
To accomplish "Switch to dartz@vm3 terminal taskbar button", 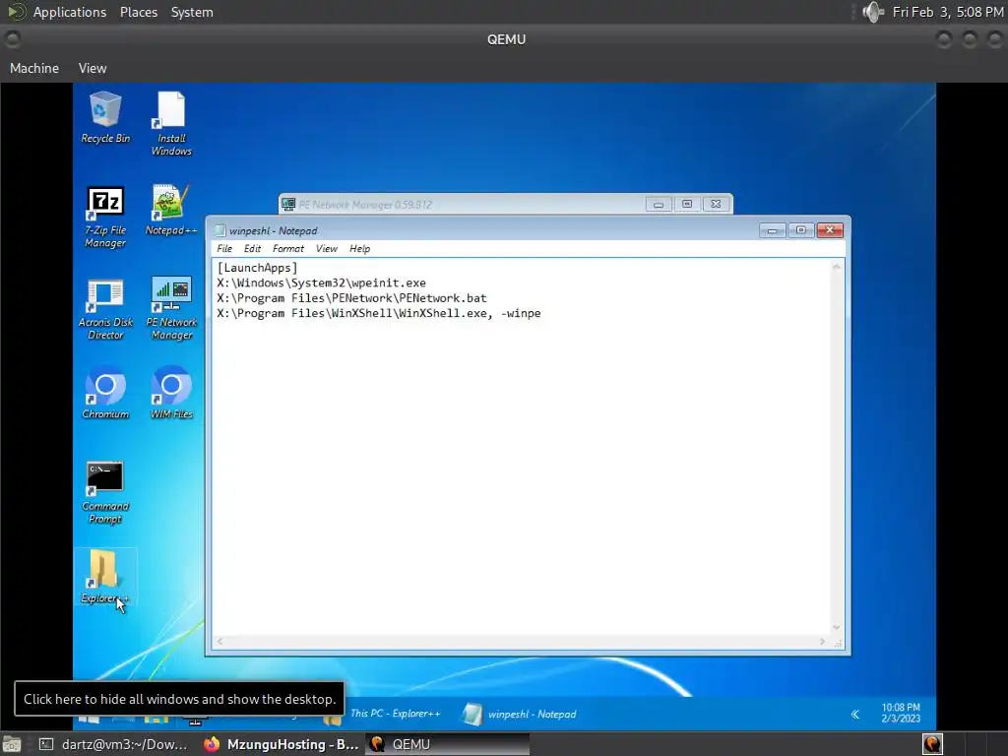I will [x=114, y=744].
